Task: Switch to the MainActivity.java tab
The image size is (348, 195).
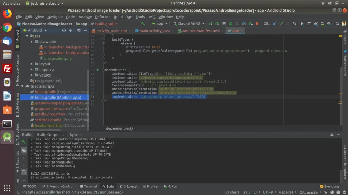Action: point(154,31)
